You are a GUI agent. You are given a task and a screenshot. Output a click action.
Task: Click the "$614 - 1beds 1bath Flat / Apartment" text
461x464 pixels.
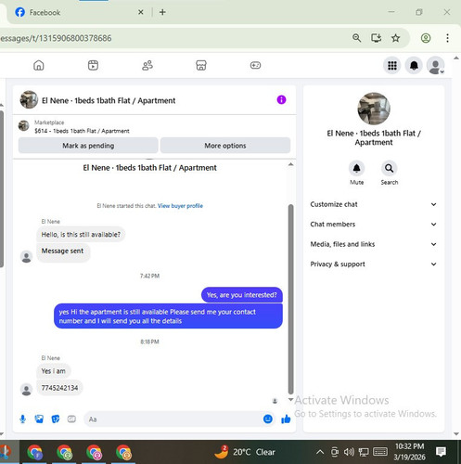pos(82,131)
